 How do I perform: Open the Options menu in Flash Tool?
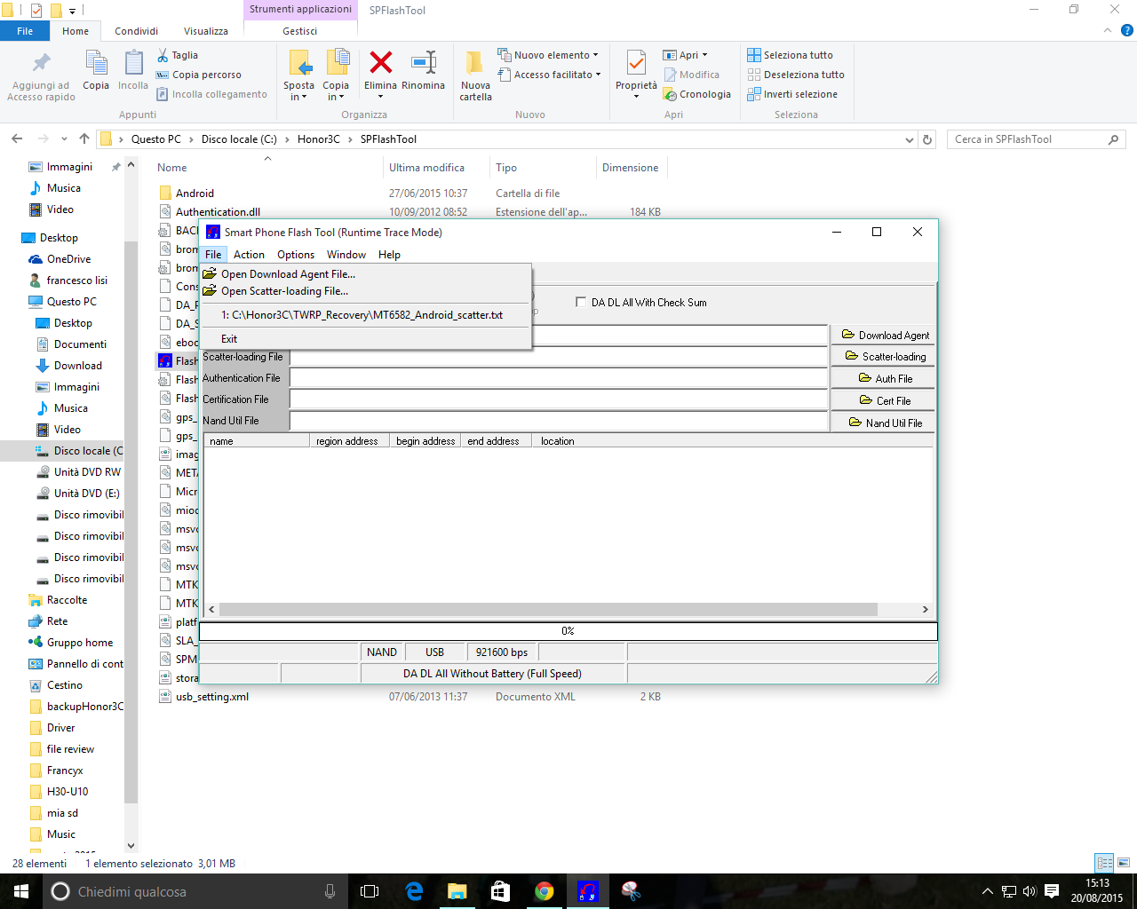click(x=296, y=255)
